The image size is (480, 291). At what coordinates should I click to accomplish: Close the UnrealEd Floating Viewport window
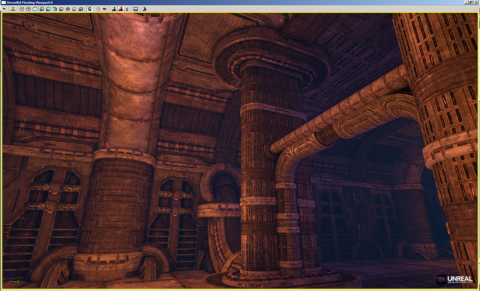[476, 2]
